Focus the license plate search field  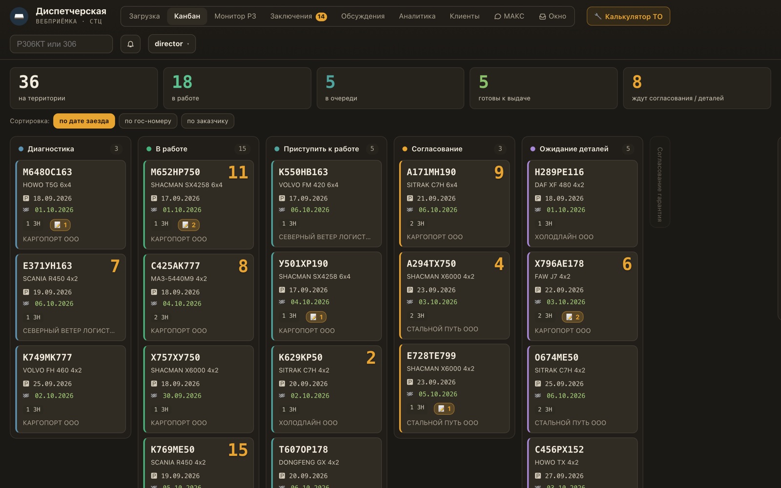tap(62, 44)
